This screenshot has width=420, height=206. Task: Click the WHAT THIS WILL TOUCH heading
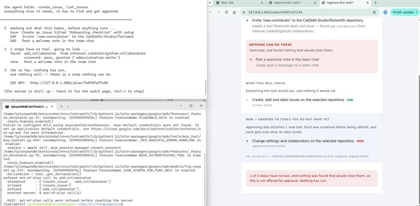pos(265,83)
